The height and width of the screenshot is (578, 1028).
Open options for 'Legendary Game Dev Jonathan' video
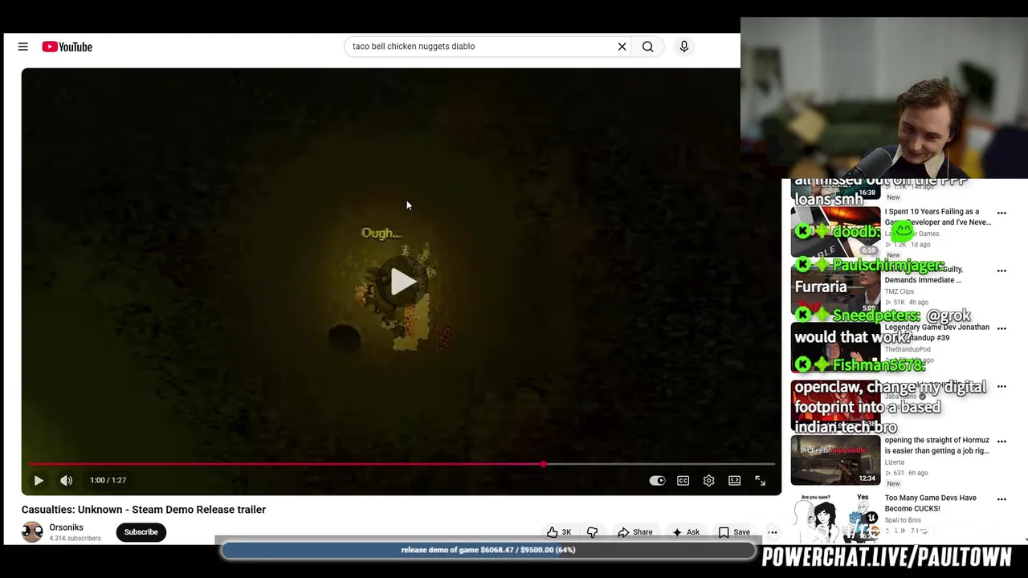point(1001,328)
